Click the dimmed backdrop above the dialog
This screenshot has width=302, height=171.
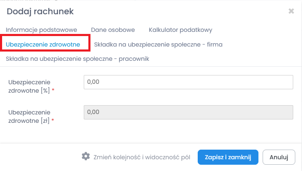pos(168,1)
